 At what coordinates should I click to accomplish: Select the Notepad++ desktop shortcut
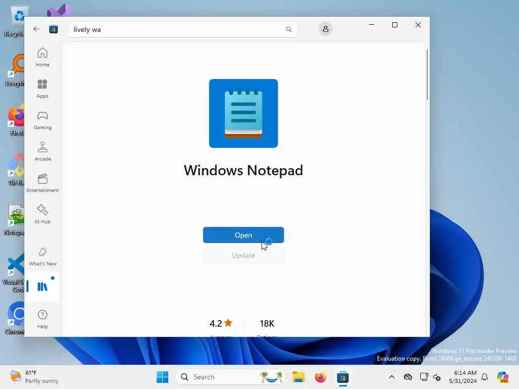coord(15,219)
